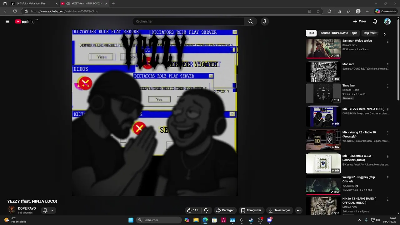The height and width of the screenshot is (225, 400).
Task: Open more actions ellipsis below video
Action: pyautogui.click(x=299, y=210)
